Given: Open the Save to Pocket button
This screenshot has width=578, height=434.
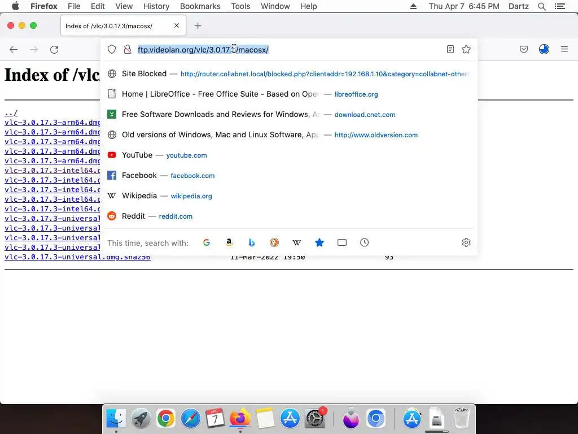Looking at the screenshot, I should [524, 49].
